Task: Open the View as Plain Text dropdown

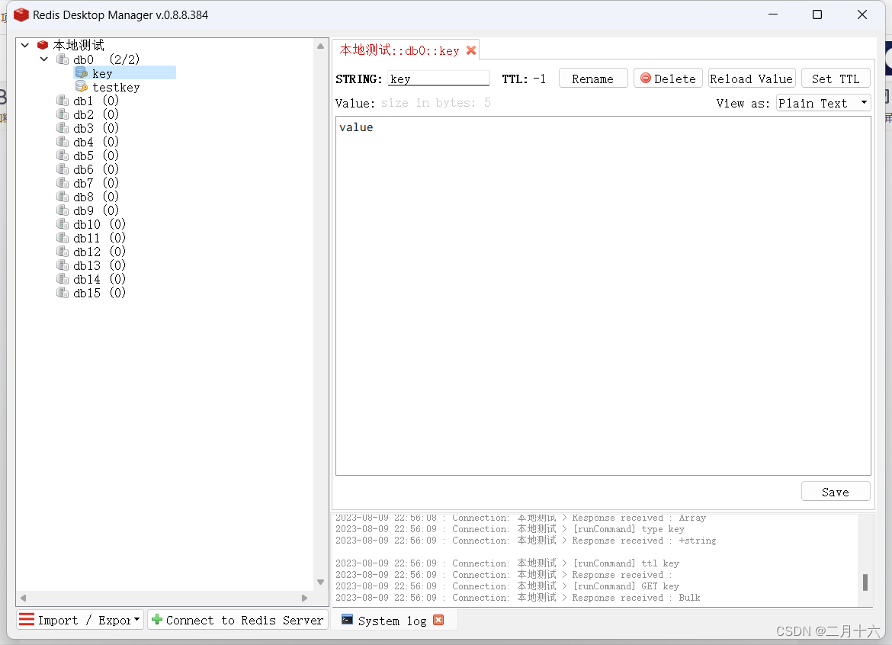Action: pos(823,103)
